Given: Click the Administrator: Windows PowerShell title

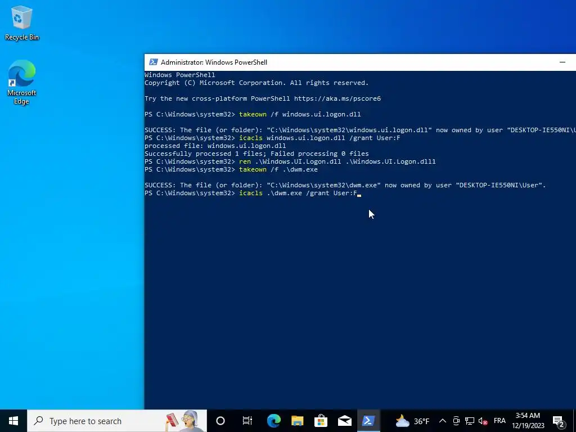Looking at the screenshot, I should point(214,62).
